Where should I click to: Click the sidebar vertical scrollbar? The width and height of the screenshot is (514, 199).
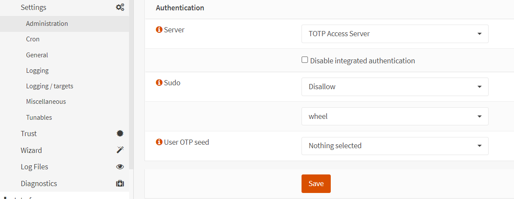point(131,86)
